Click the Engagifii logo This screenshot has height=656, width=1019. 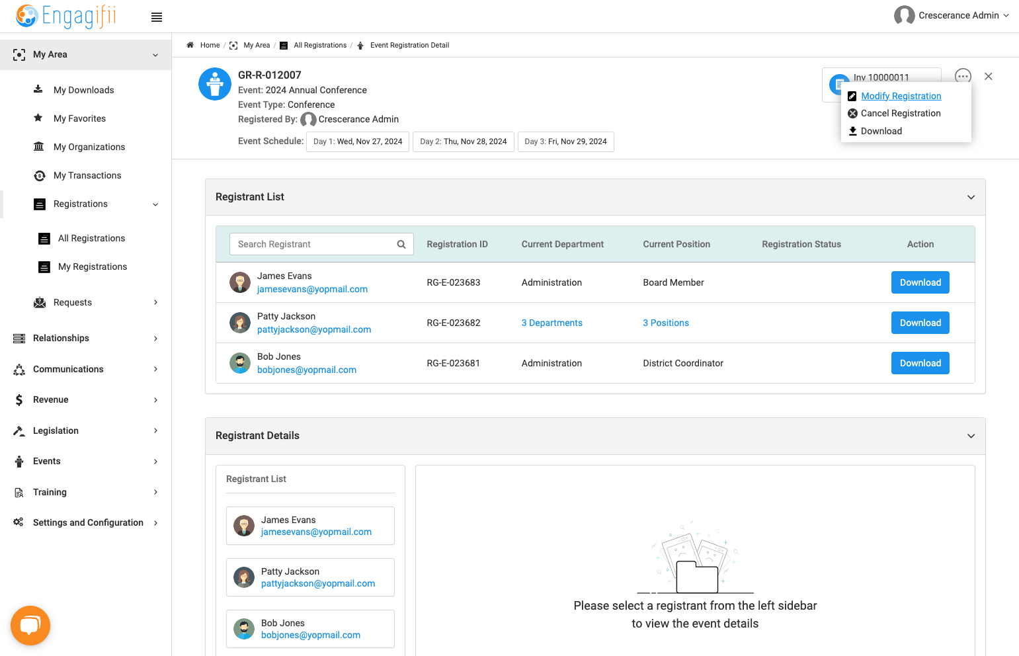pos(66,16)
